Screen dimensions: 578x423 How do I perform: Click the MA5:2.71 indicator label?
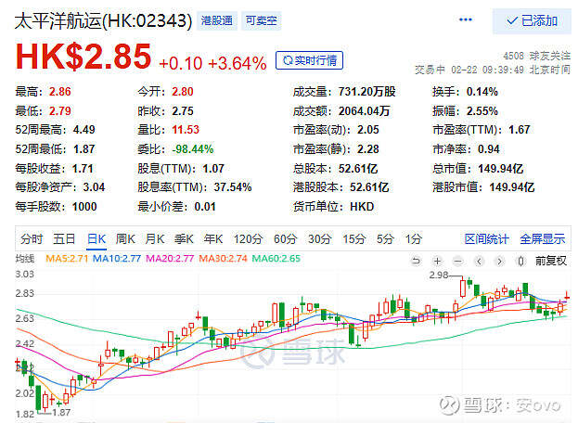pyautogui.click(x=67, y=259)
